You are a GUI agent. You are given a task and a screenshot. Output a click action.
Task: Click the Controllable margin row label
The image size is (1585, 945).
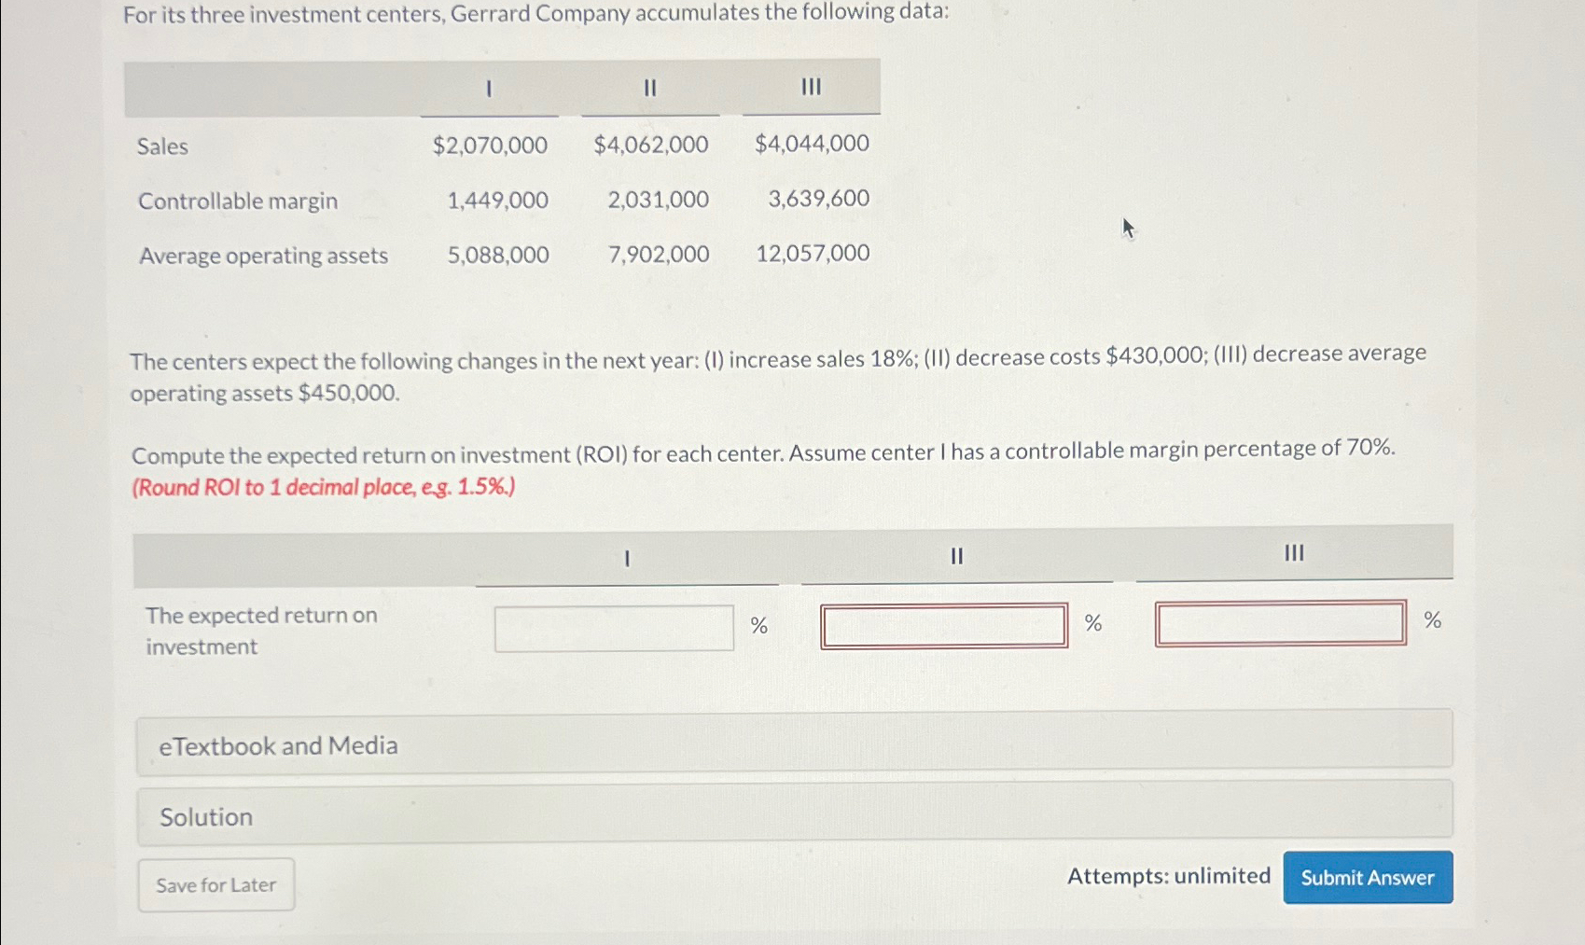(238, 201)
